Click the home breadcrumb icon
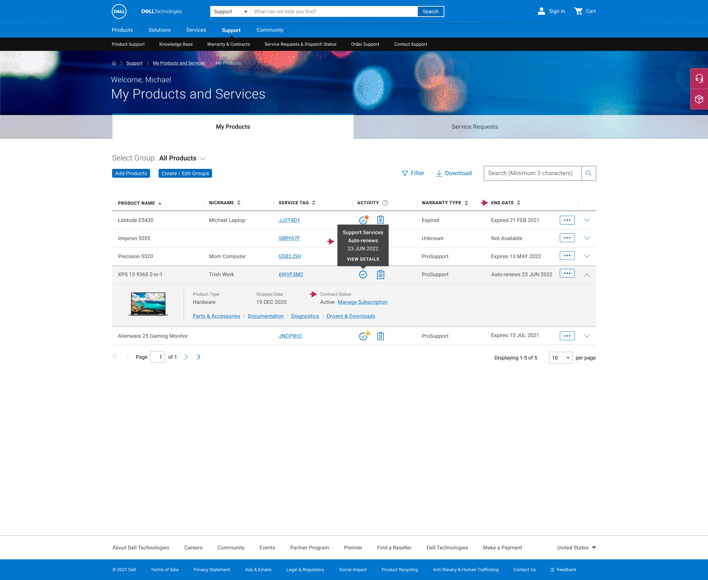This screenshot has height=580, width=708. point(114,63)
